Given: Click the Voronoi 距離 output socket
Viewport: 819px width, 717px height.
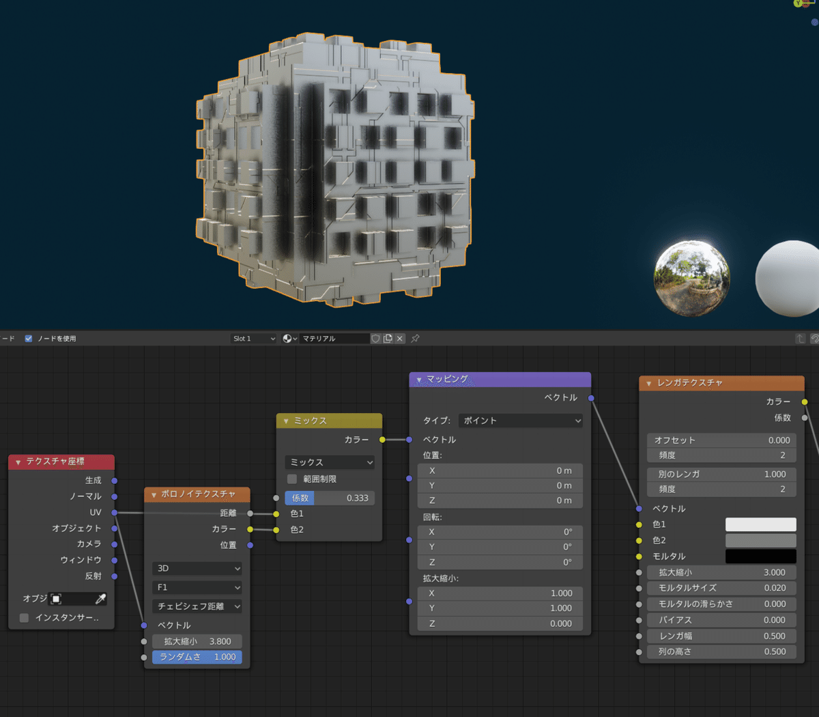Looking at the screenshot, I should click(250, 514).
